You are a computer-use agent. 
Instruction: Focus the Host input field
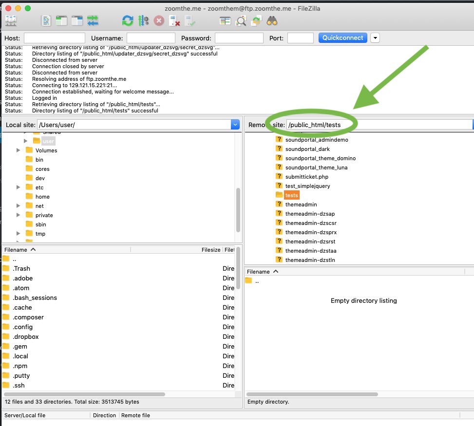click(x=55, y=38)
